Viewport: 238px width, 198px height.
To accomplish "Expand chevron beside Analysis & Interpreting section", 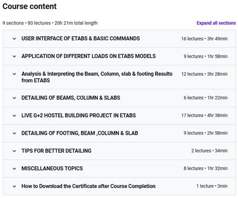I will [15, 74].
